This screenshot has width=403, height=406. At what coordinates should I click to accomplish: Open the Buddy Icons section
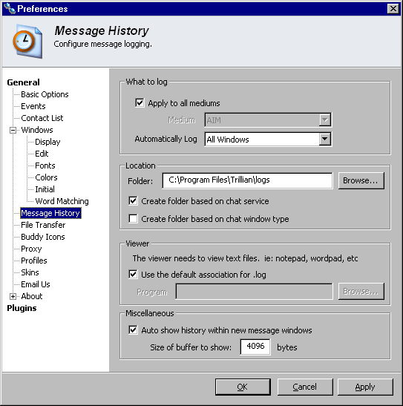pyautogui.click(x=43, y=237)
